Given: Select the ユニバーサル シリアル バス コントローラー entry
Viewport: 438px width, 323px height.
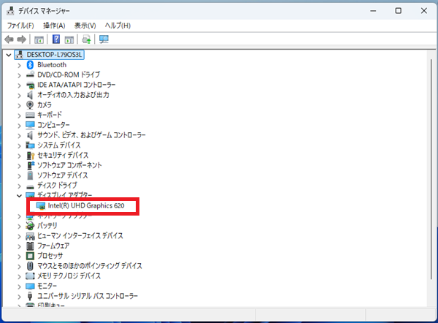Looking at the screenshot, I should [x=87, y=297].
